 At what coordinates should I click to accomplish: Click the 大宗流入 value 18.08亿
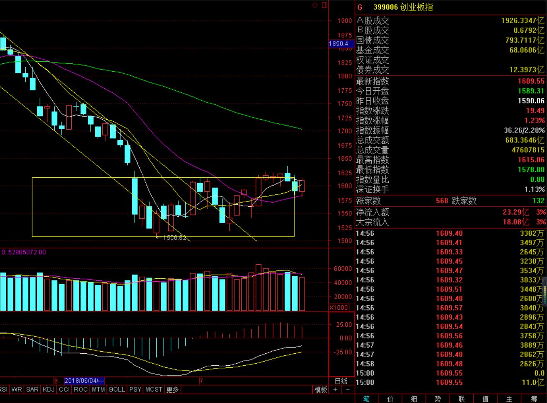pos(516,222)
